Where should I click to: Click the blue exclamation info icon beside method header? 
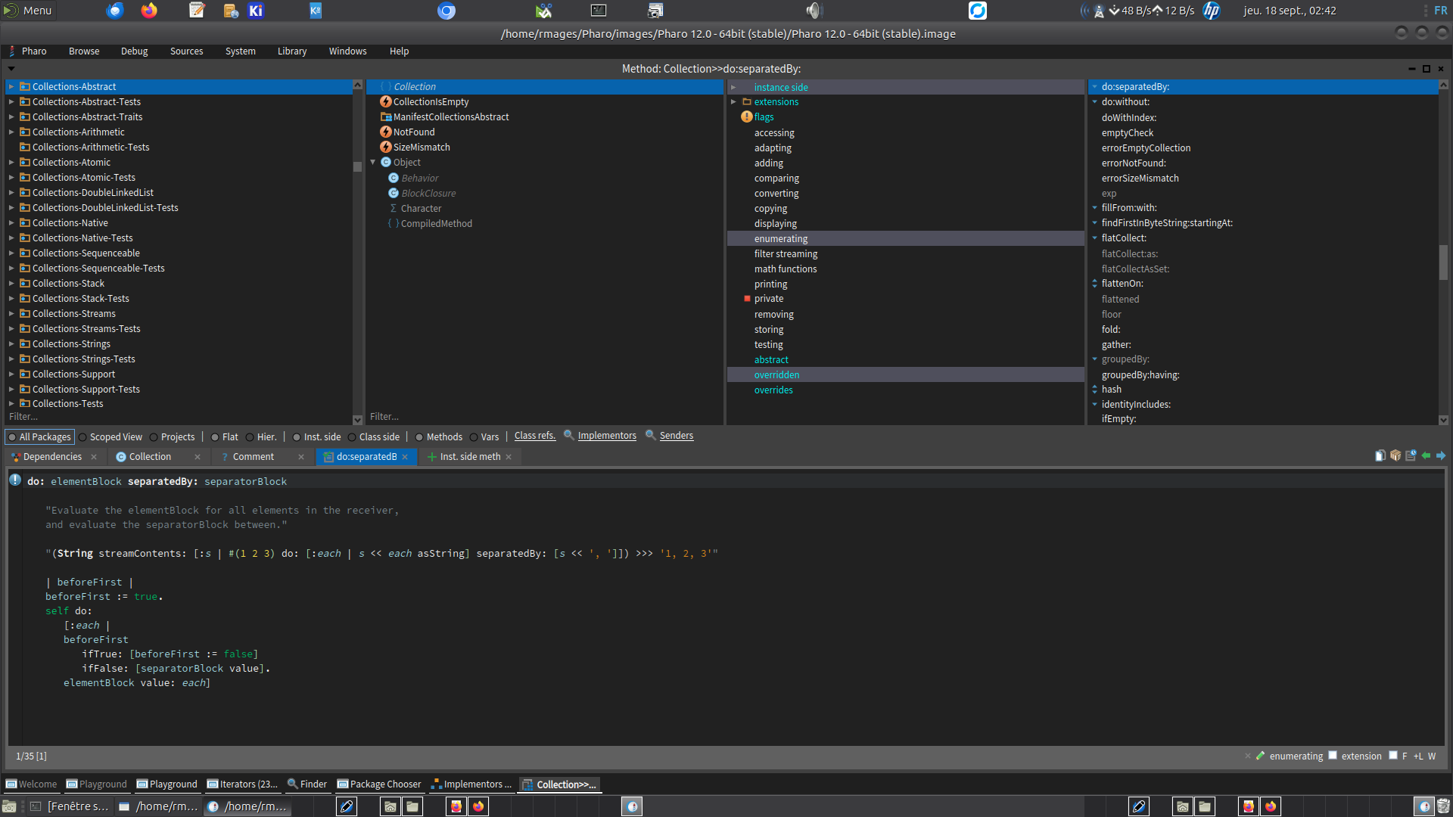click(15, 480)
